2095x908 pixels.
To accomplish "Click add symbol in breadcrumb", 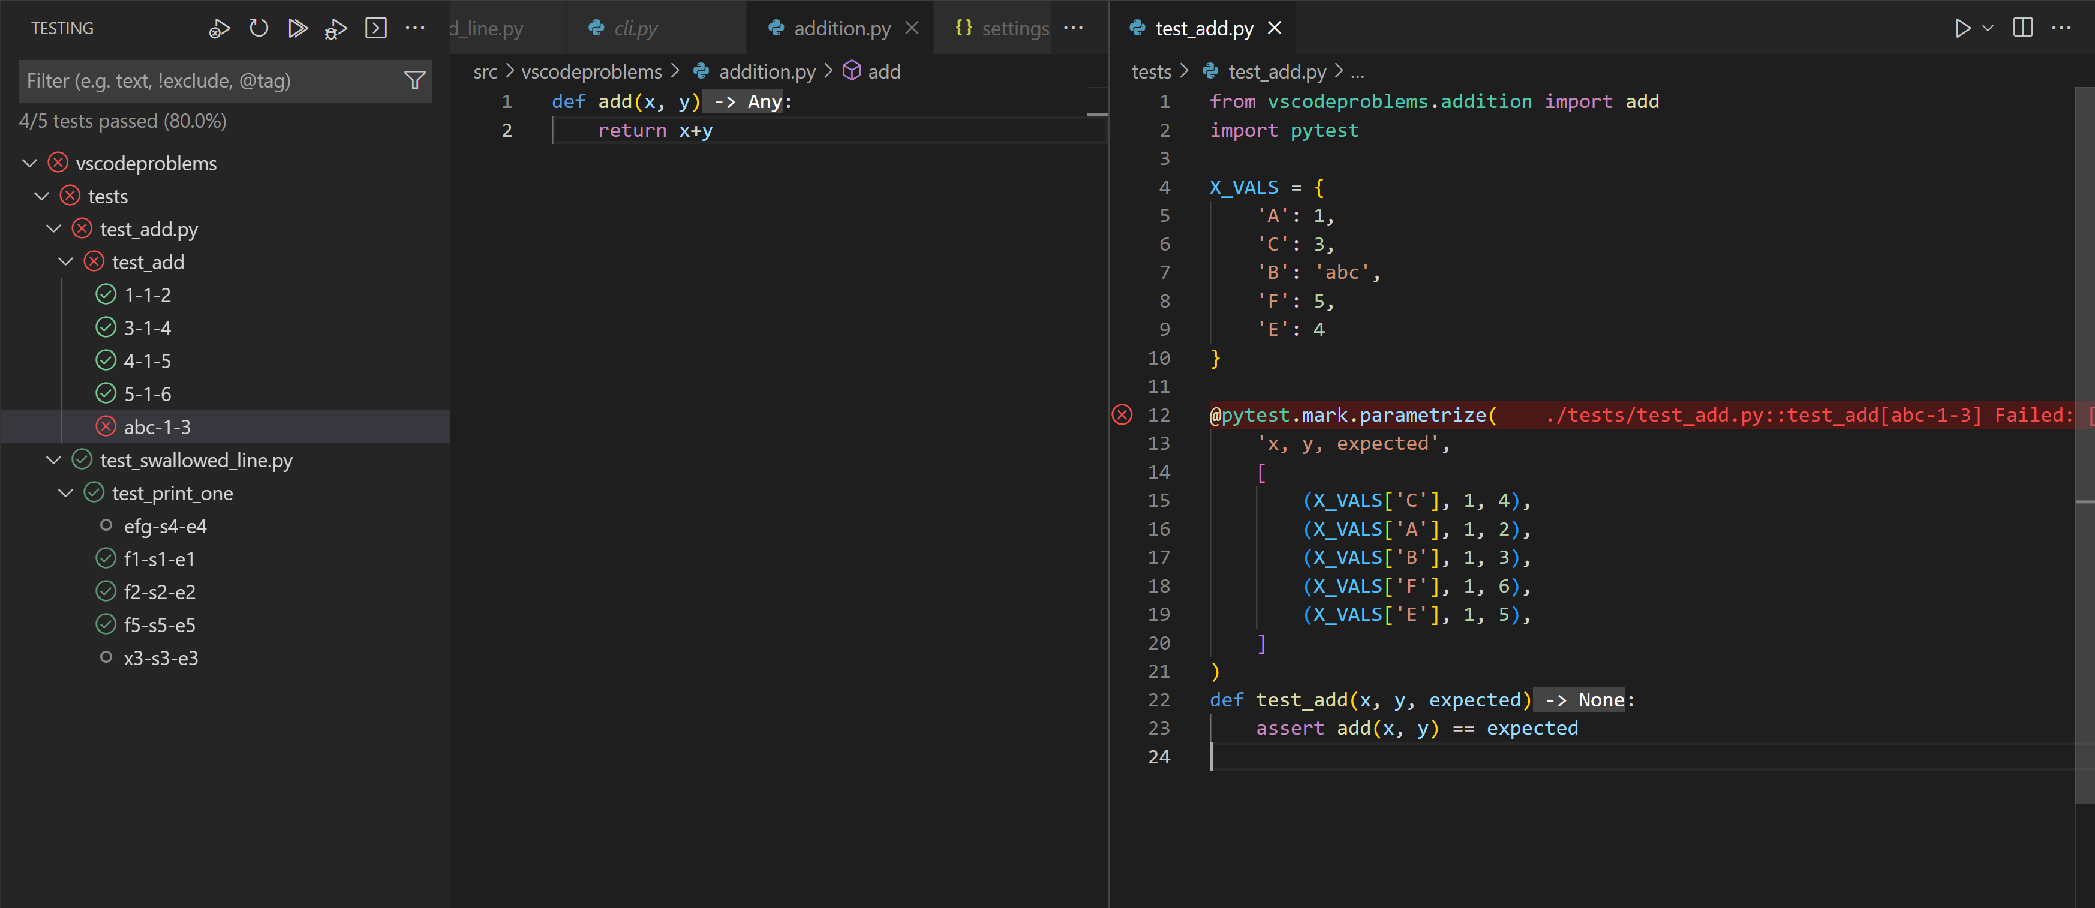I will [884, 71].
